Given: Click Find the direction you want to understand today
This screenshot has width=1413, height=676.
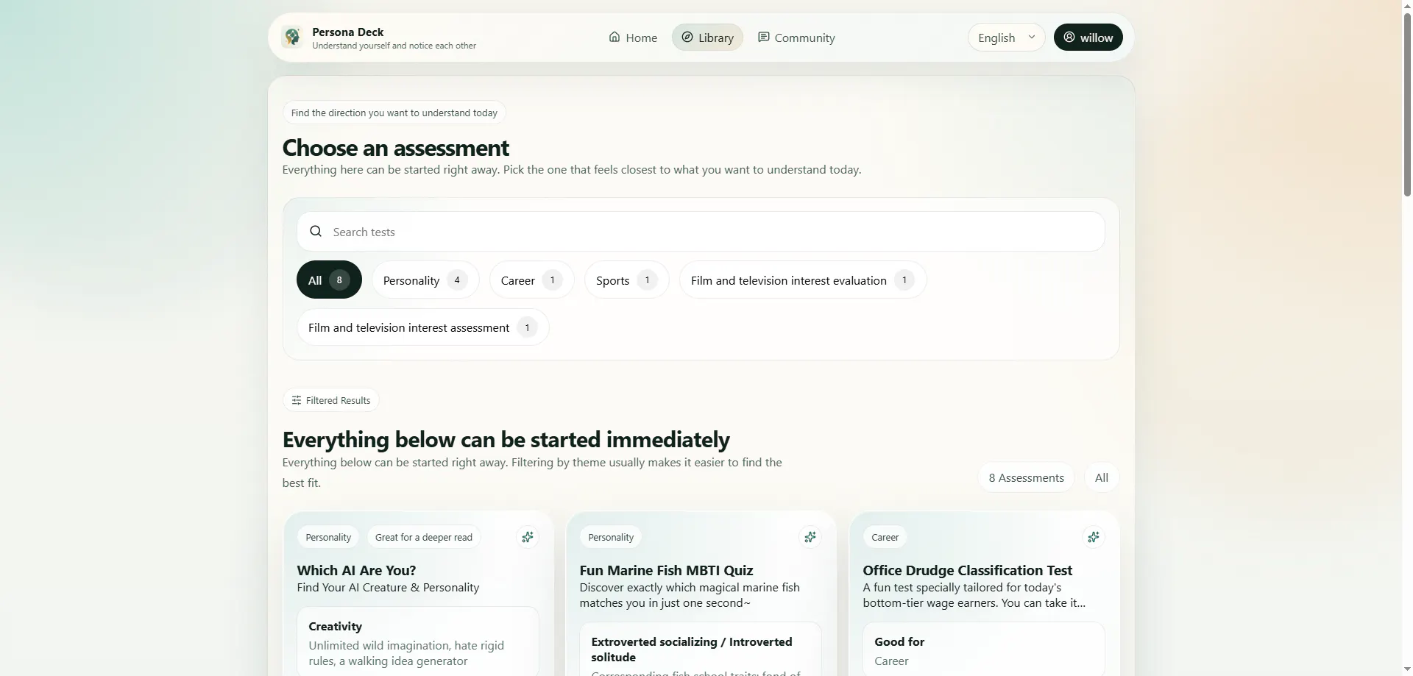Looking at the screenshot, I should pos(394,113).
